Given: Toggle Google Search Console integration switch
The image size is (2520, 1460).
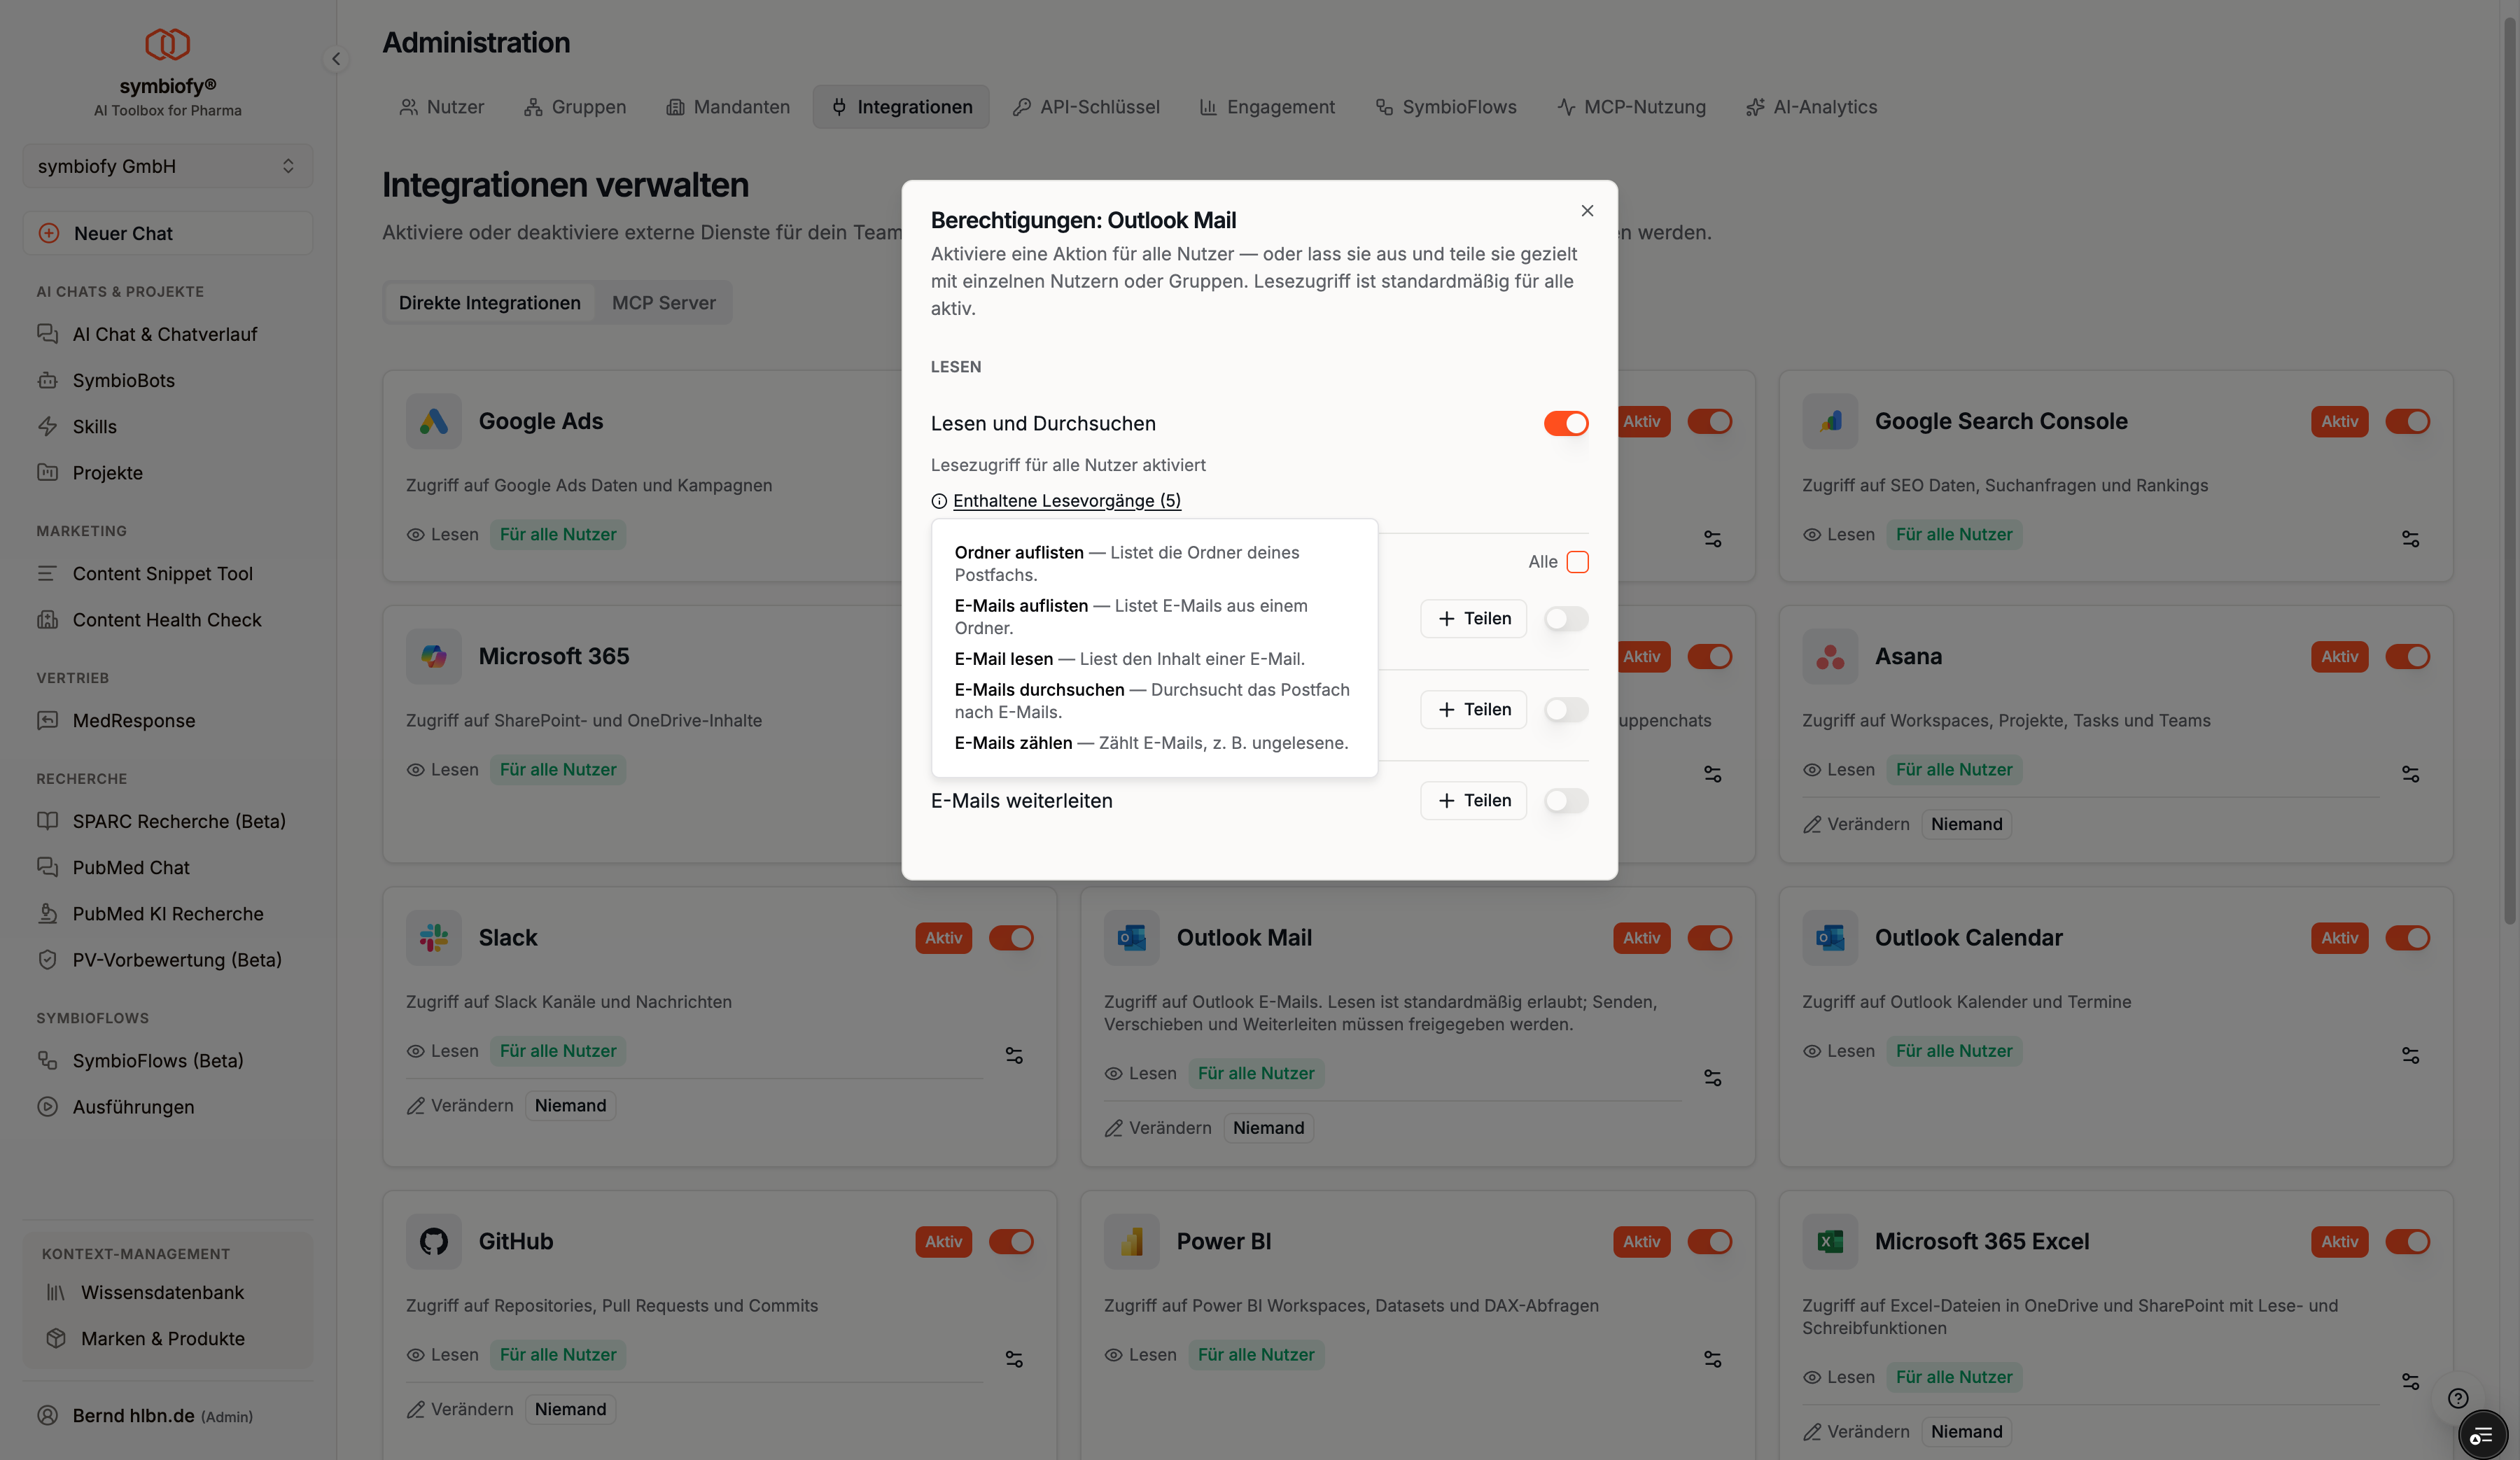Looking at the screenshot, I should coord(2407,421).
